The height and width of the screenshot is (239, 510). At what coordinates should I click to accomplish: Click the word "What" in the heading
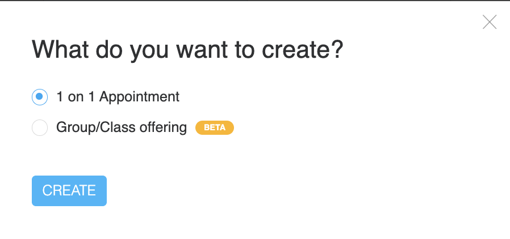click(59, 50)
